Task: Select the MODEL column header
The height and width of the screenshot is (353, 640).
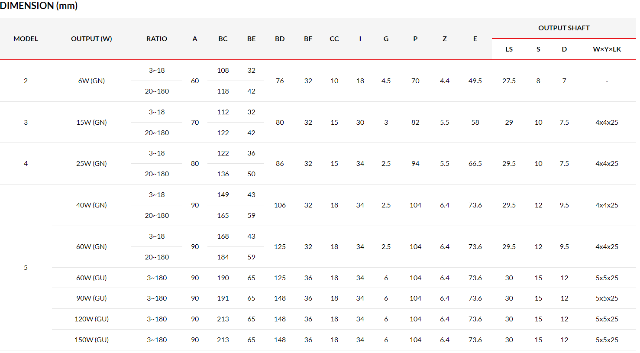Action: [x=26, y=39]
